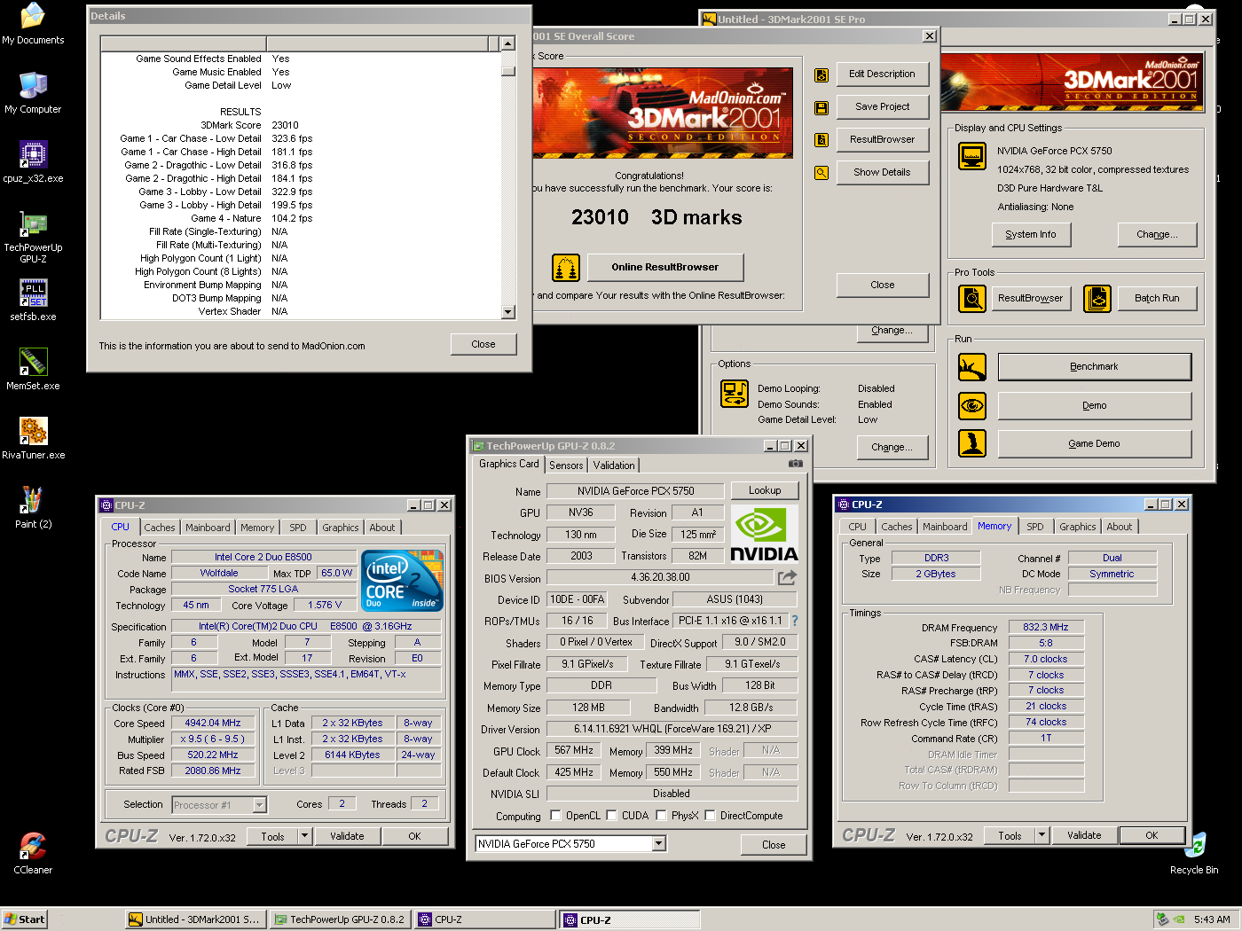Click the ResultBrowser icon in score dialog
The height and width of the screenshot is (931, 1242).
pos(821,140)
